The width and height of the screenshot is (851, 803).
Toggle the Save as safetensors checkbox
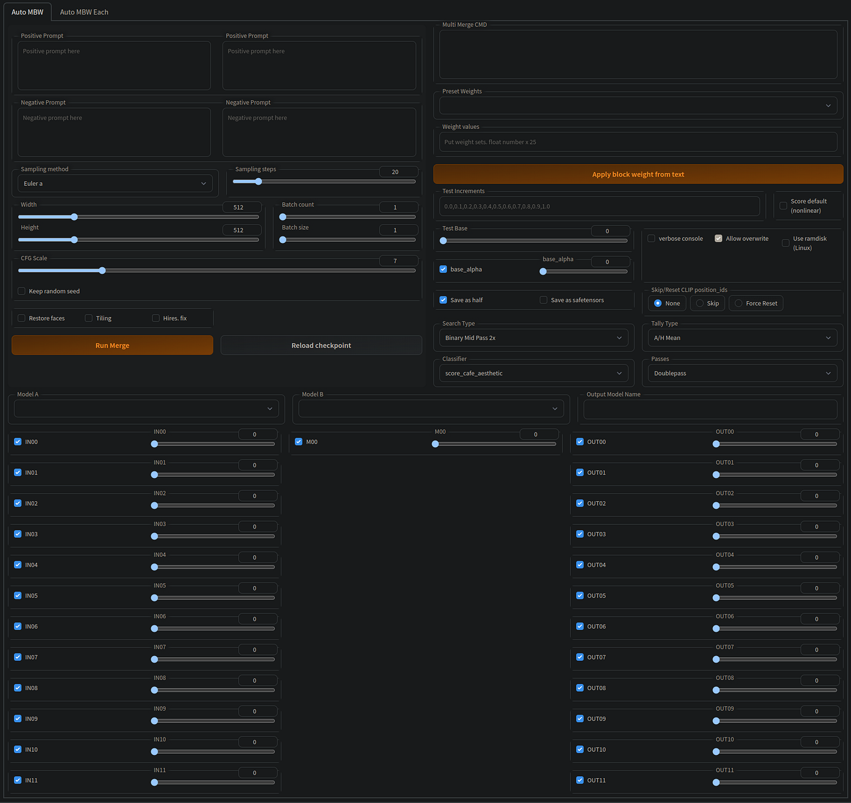coord(543,300)
